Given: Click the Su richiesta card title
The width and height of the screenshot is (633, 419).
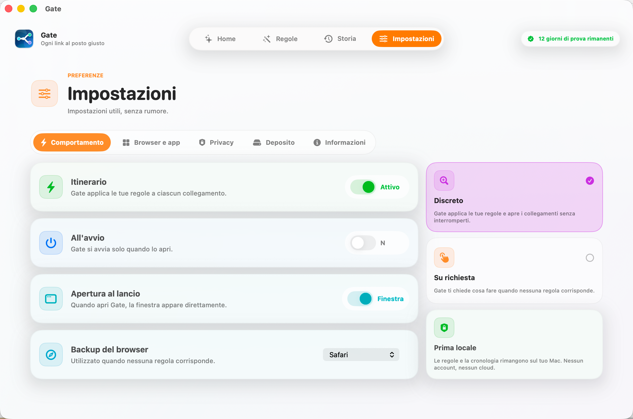Looking at the screenshot, I should click(454, 278).
